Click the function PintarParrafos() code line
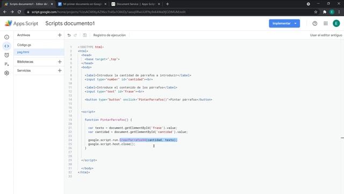Viewport: 344px width, 194px height. 109,120
